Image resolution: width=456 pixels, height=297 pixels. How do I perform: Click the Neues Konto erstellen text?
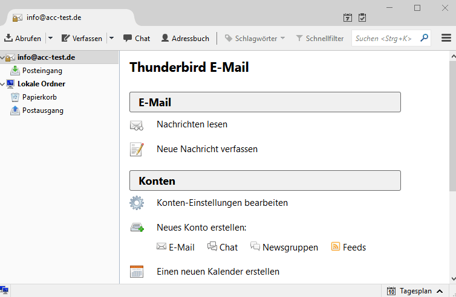pos(201,228)
